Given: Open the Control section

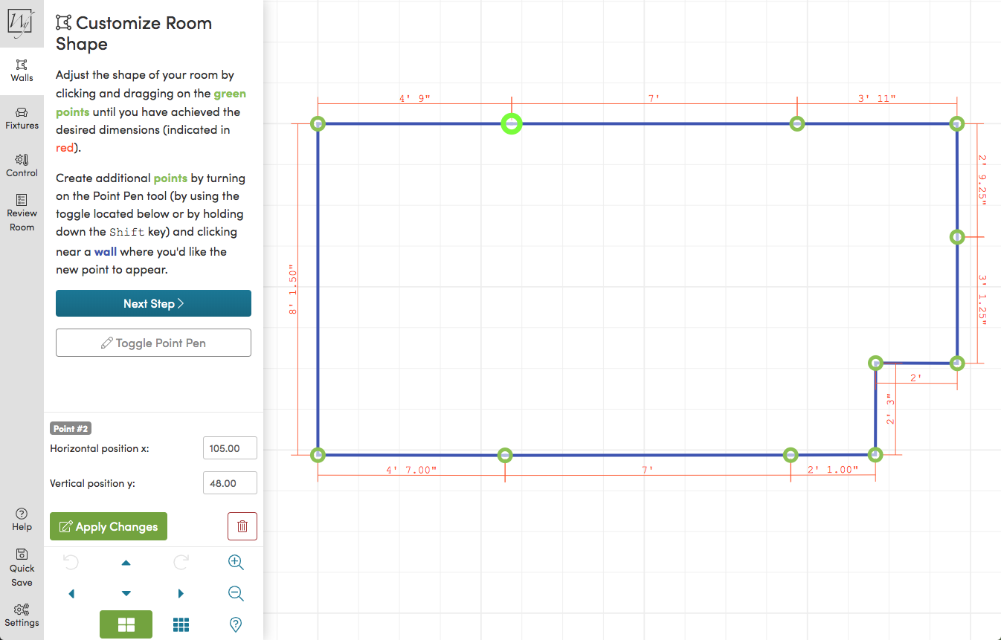Looking at the screenshot, I should click(x=22, y=166).
